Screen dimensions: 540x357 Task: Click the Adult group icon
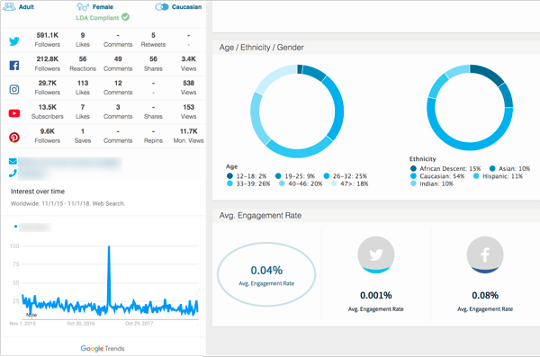tap(9, 6)
